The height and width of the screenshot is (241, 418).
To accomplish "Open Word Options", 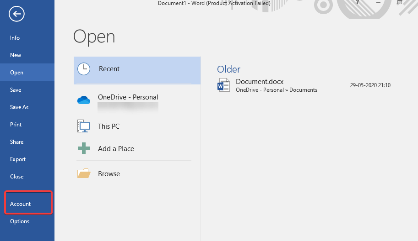I will pyautogui.click(x=20, y=221).
